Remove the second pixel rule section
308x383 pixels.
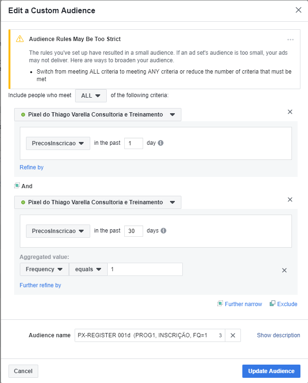(290, 200)
